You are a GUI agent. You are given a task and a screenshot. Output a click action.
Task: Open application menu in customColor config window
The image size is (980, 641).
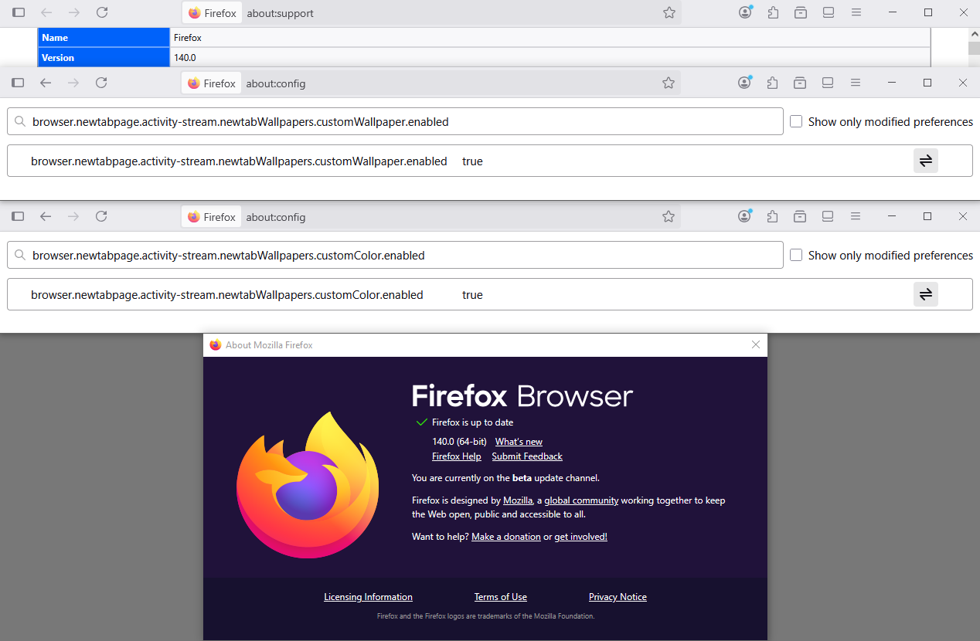click(x=856, y=216)
